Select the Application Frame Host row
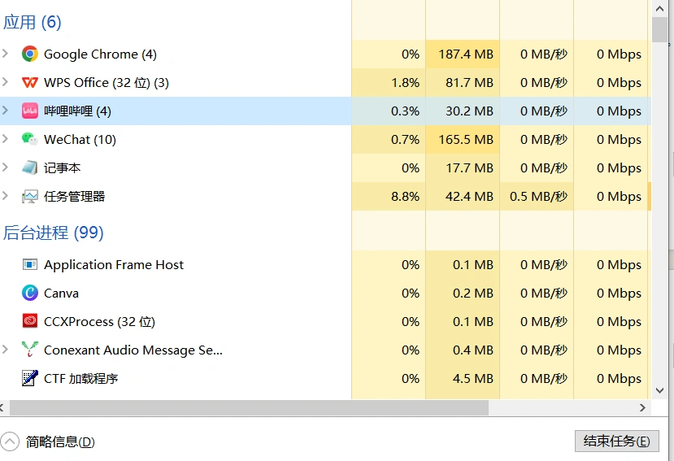Image resolution: width=674 pixels, height=461 pixels. point(114,265)
